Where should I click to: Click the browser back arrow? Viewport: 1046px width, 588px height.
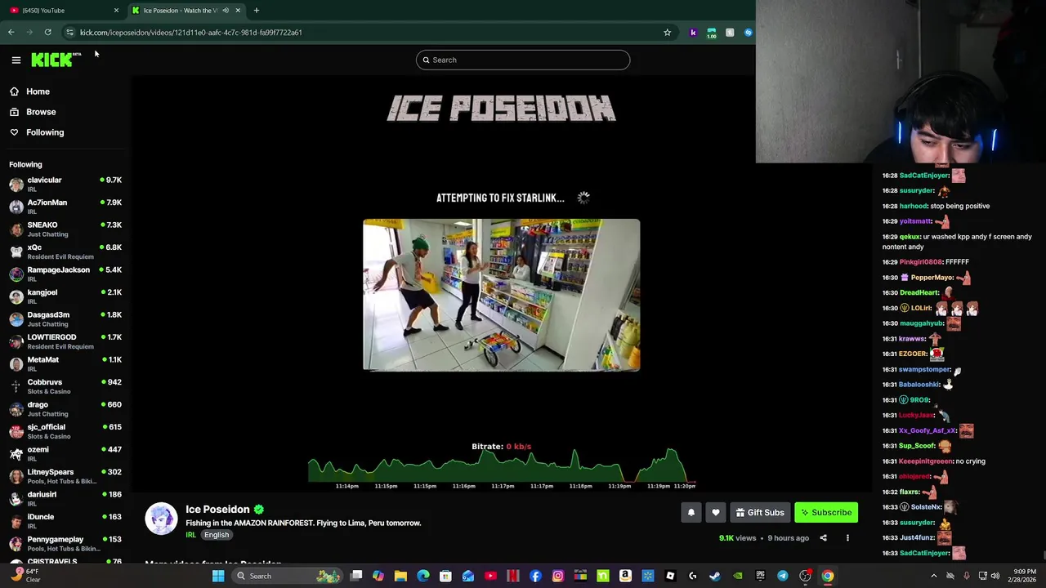tap(11, 33)
